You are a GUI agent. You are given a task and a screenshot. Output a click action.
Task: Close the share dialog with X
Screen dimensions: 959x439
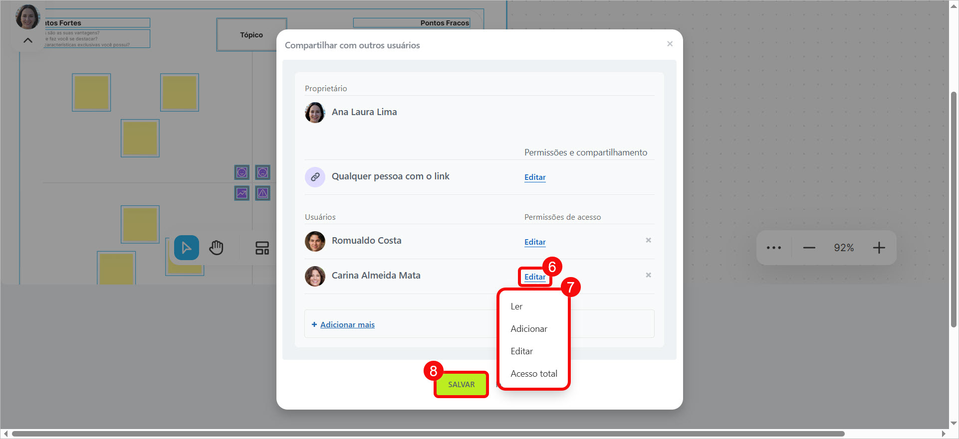pos(670,44)
